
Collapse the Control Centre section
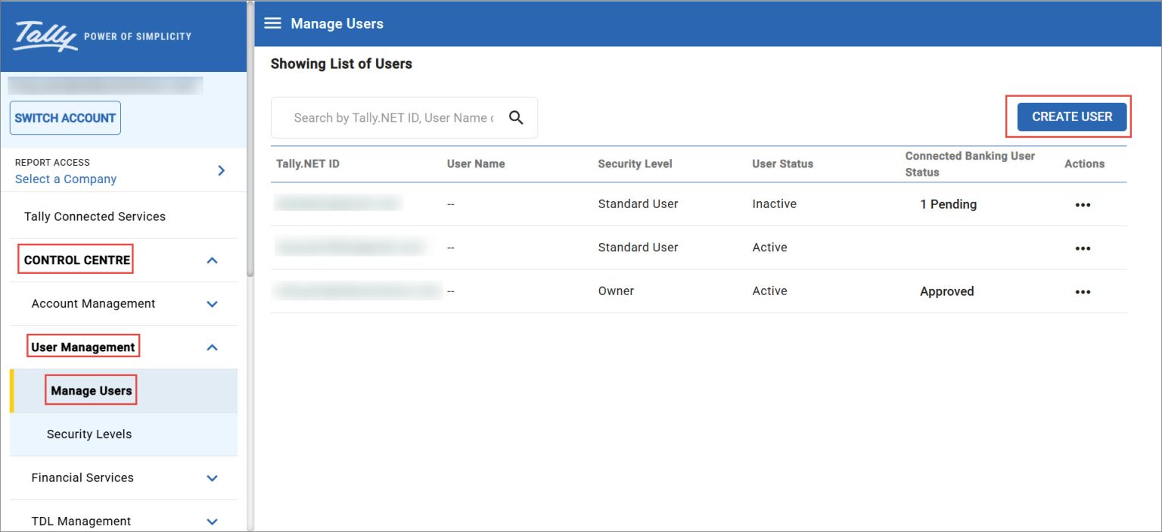[212, 260]
